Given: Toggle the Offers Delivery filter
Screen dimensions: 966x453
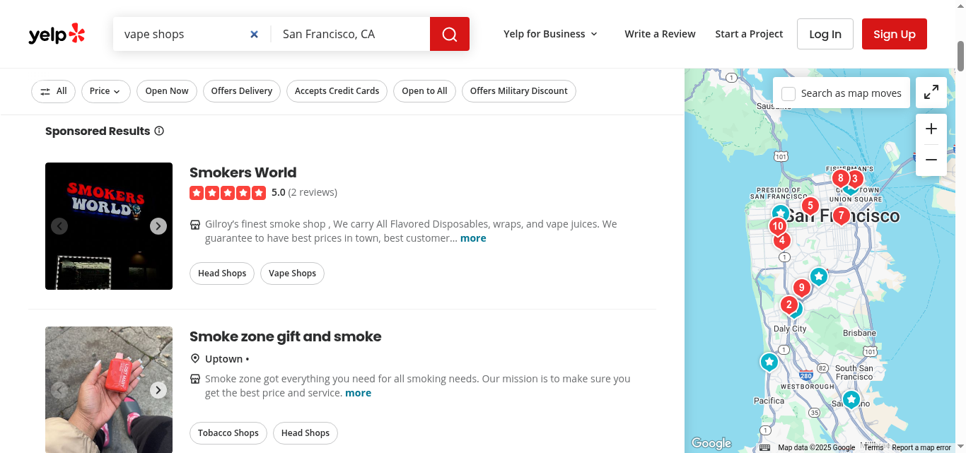Looking at the screenshot, I should (x=242, y=91).
